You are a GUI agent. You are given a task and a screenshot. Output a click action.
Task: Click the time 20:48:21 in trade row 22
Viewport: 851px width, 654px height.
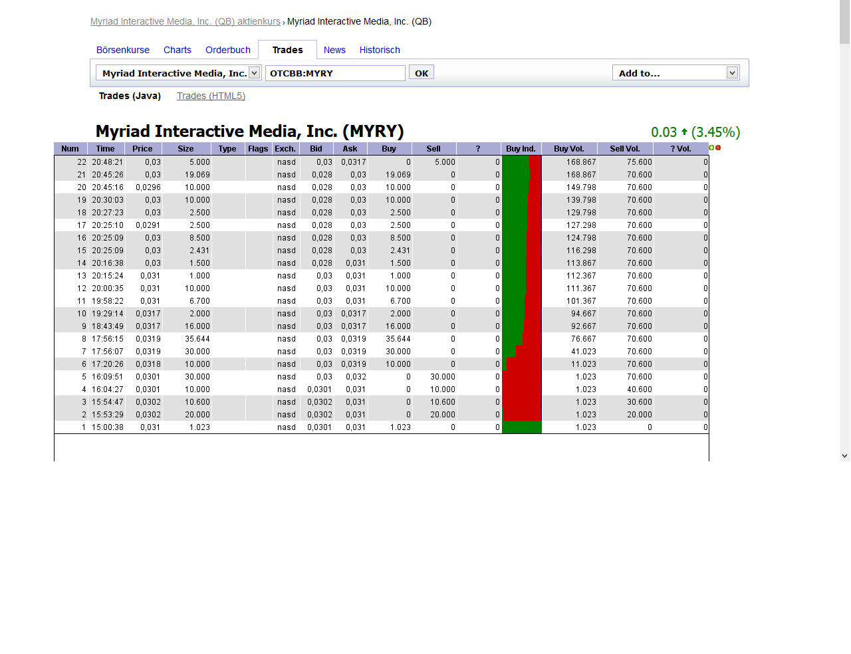tap(108, 162)
